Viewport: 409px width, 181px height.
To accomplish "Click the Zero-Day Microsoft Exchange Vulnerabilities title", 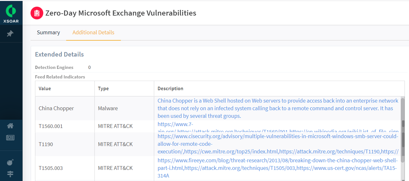I will tap(121, 13).
